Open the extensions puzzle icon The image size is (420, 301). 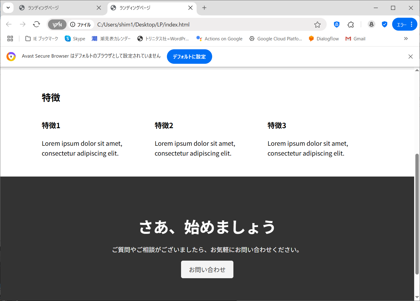tap(351, 25)
